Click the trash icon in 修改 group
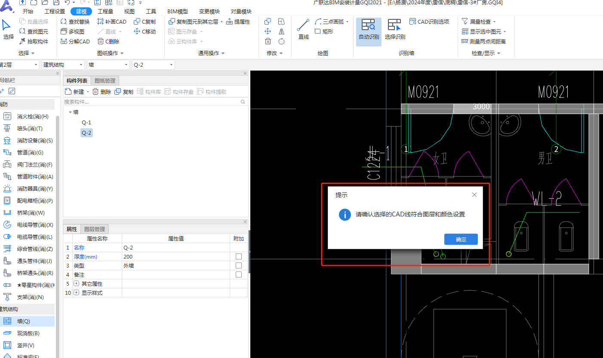The height and width of the screenshot is (358, 603). coord(268,41)
